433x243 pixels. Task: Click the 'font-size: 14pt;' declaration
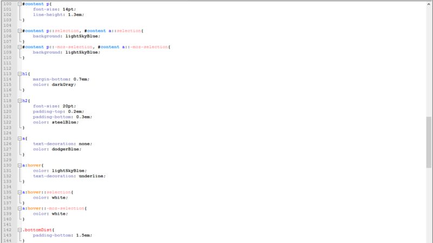click(x=55, y=9)
